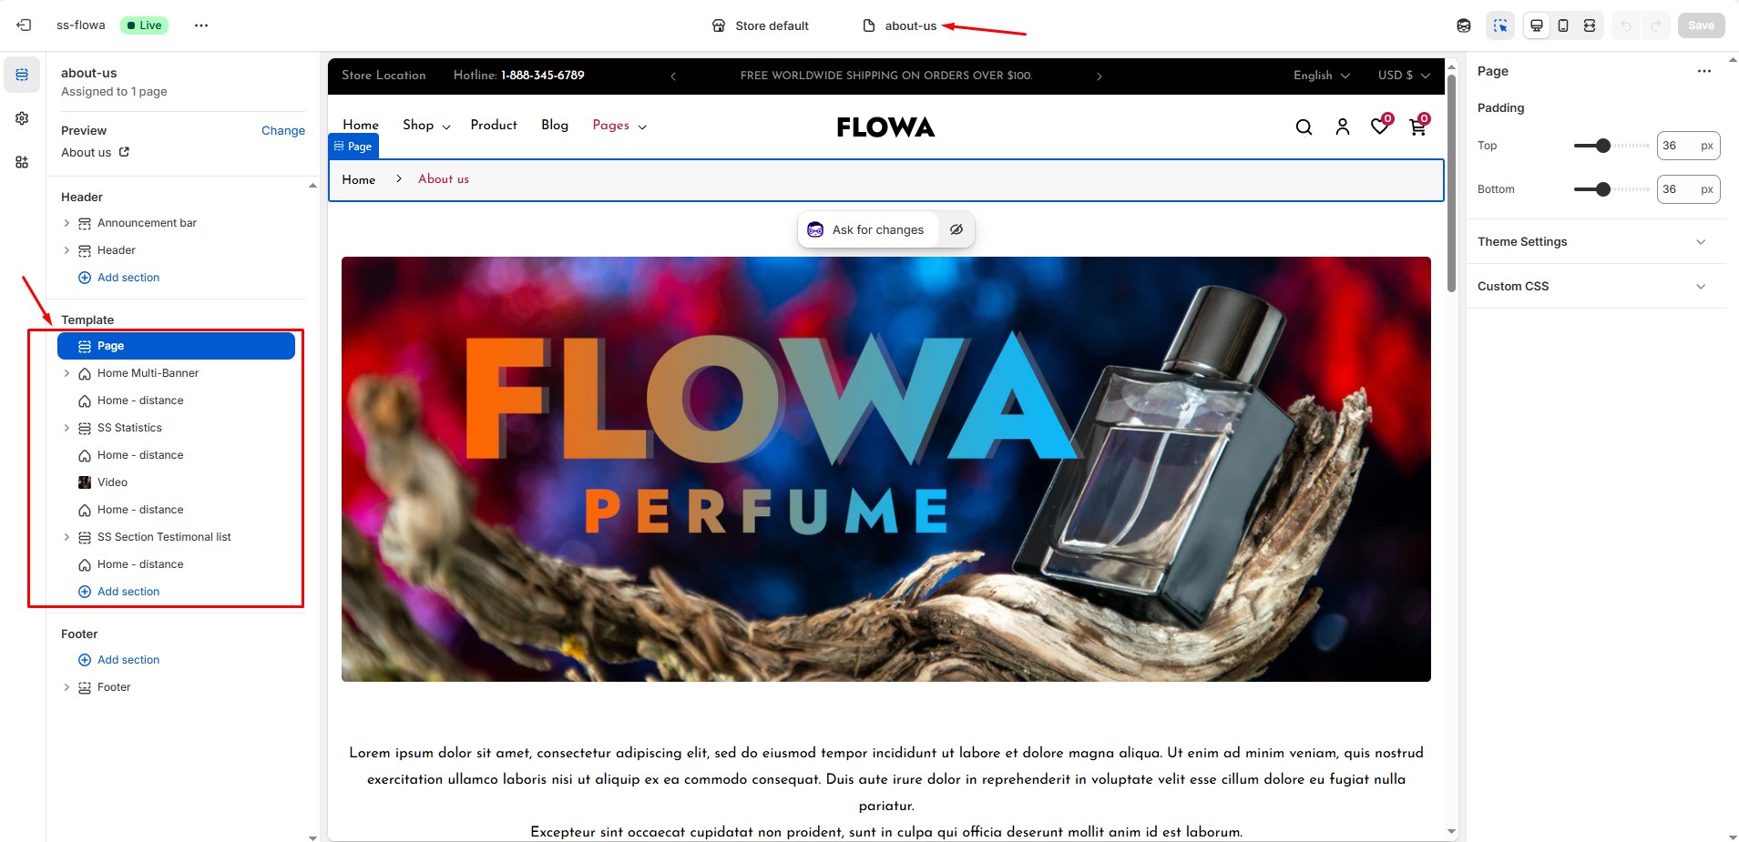The image size is (1739, 842).
Task: Click the exit editor icon
Action: [24, 25]
